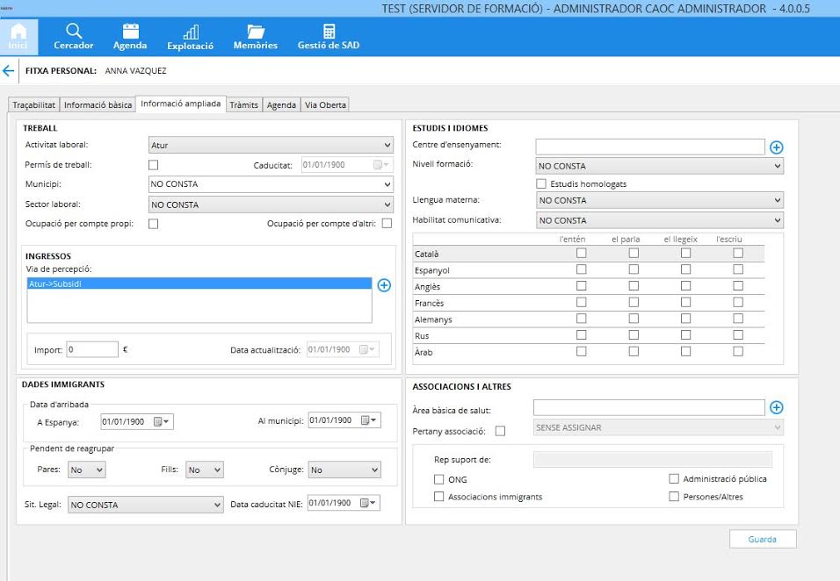
Task: Tick the ONG checkbox
Action: [439, 480]
